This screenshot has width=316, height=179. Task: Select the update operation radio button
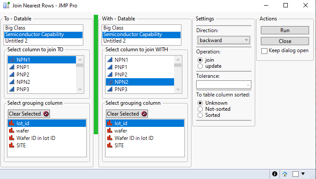[x=200, y=66]
